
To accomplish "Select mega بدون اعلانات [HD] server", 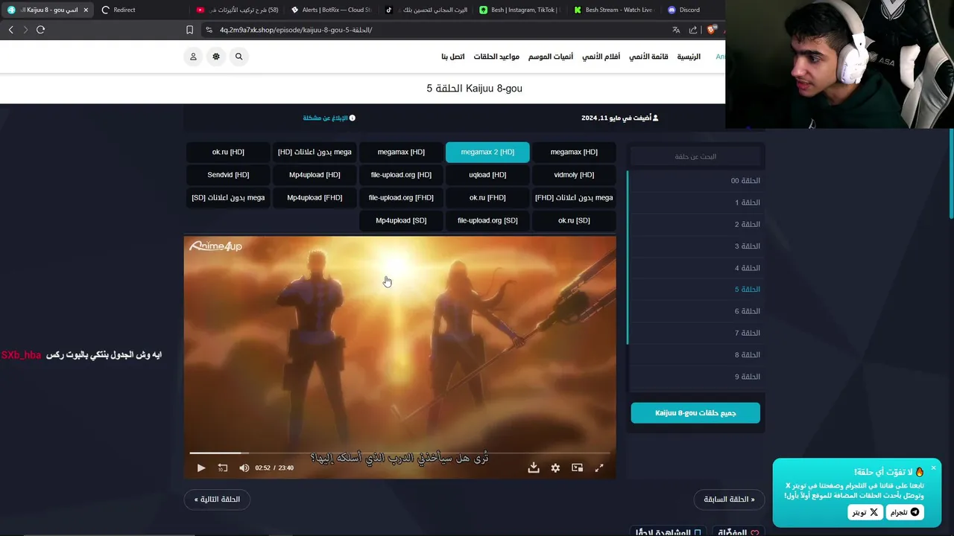I will (315, 152).
